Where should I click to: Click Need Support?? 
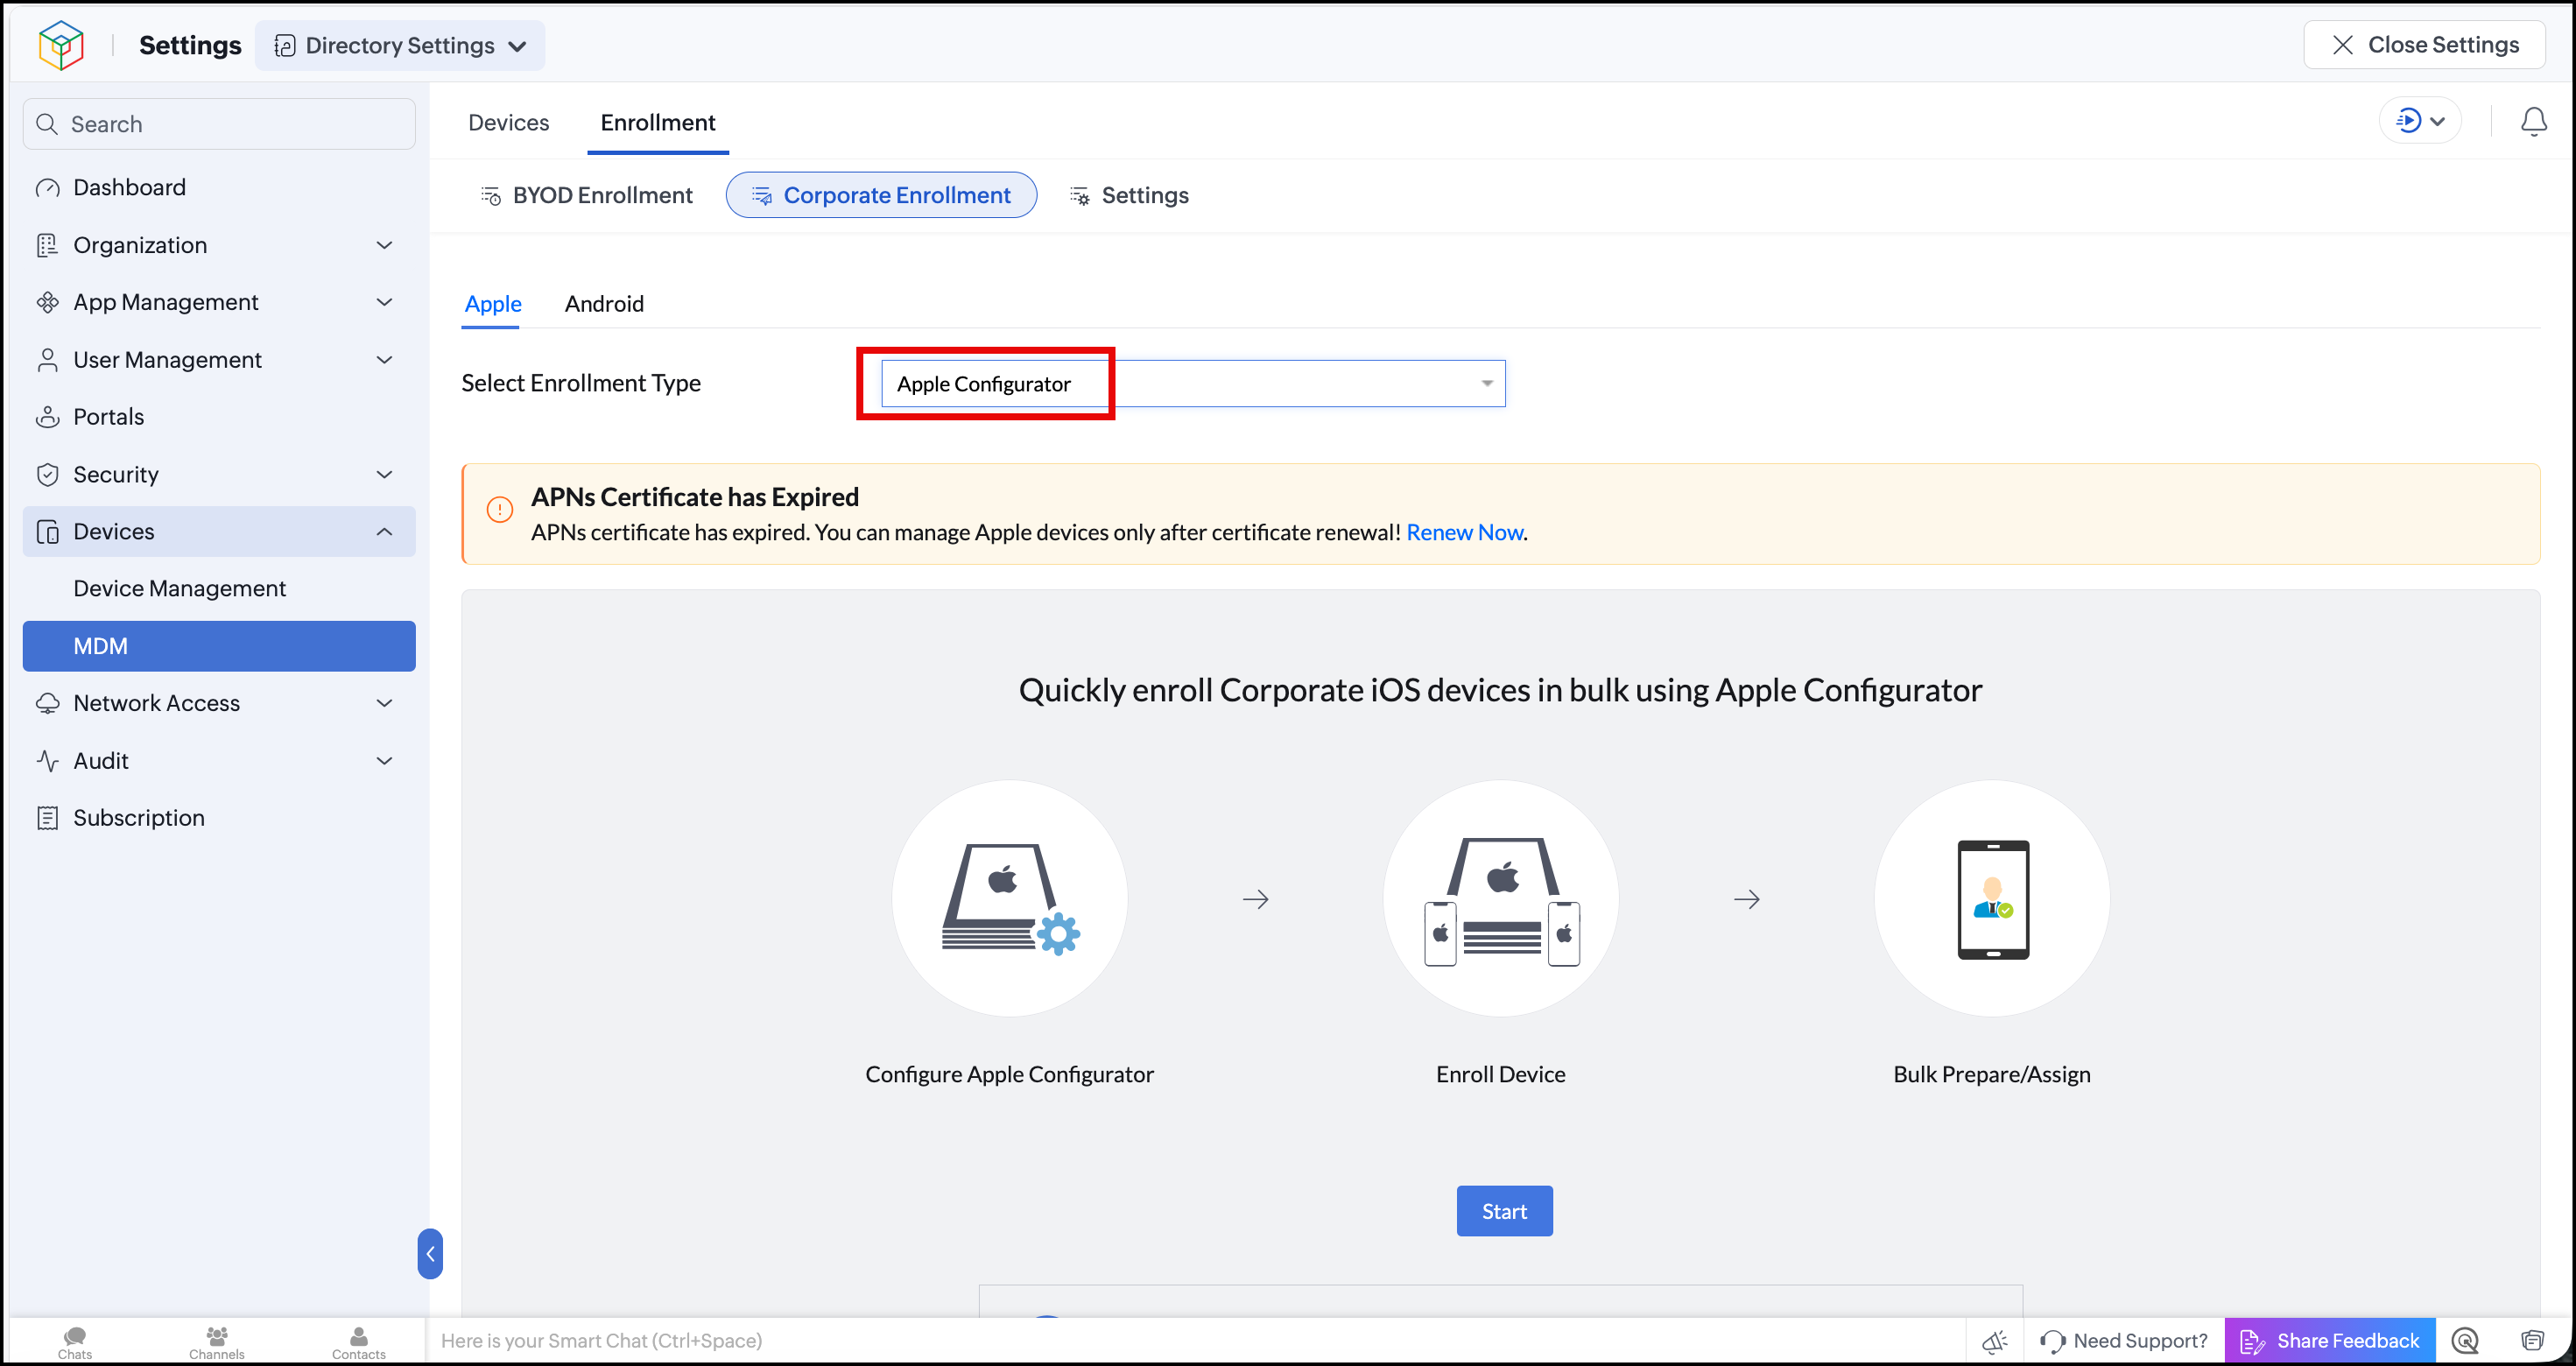(x=2124, y=1341)
